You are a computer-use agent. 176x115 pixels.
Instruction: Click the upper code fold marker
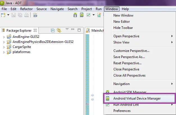point(92,95)
